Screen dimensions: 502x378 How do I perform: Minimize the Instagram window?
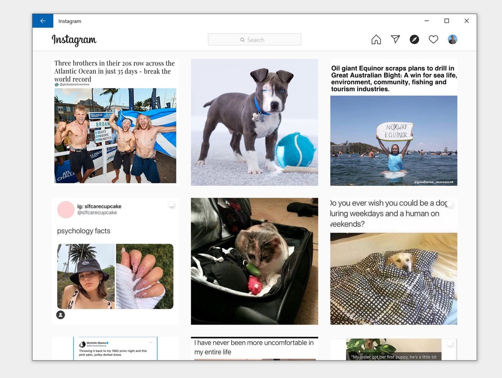pos(427,21)
